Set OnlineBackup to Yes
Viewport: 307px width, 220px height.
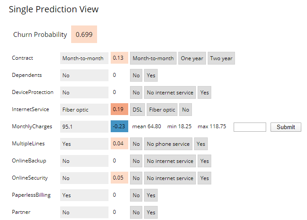coord(204,161)
